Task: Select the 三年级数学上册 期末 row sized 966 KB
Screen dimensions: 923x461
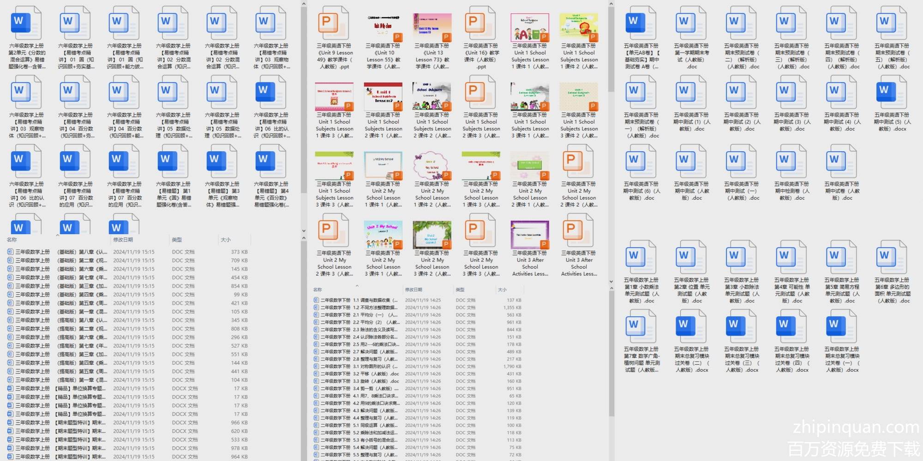Action: [x=128, y=423]
